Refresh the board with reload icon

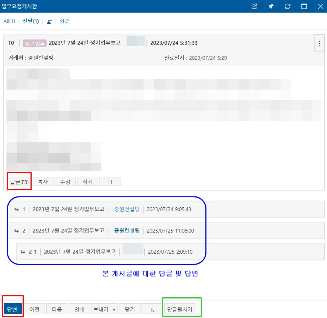pos(287,6)
